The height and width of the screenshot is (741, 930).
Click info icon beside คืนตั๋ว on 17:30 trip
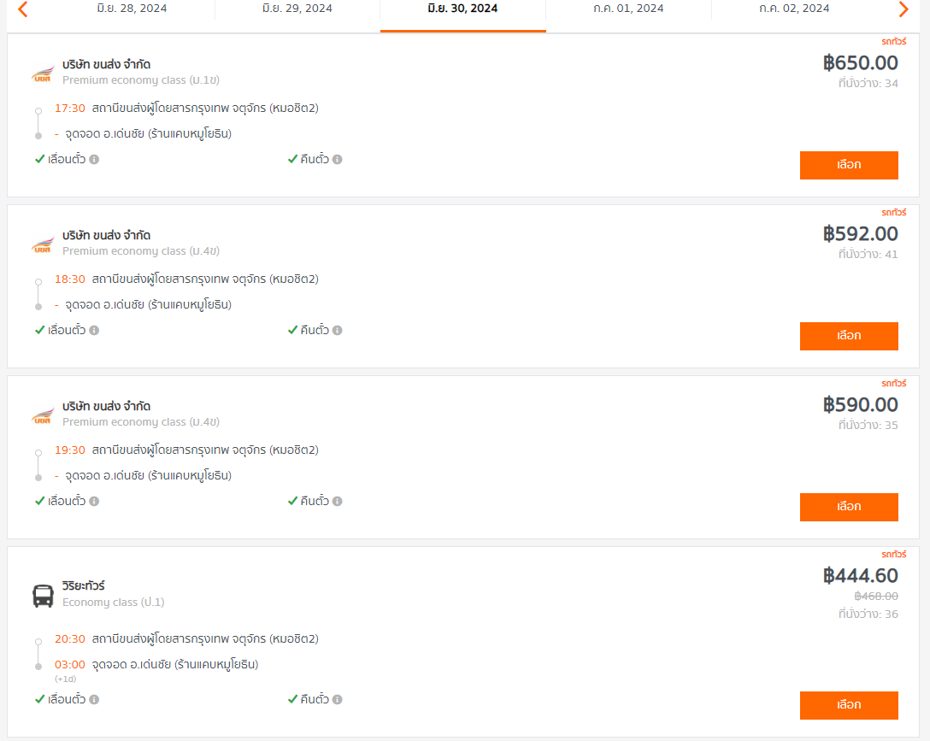click(338, 160)
